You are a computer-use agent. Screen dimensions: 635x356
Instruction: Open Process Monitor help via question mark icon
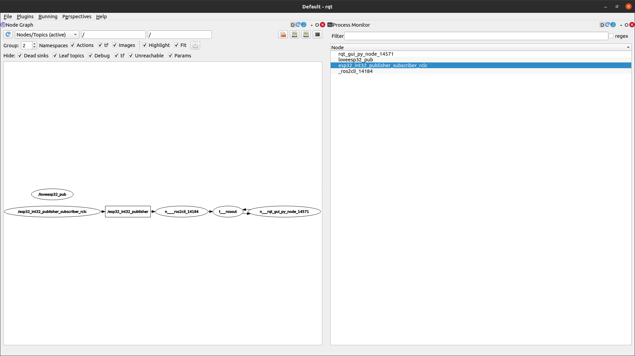[x=613, y=25]
